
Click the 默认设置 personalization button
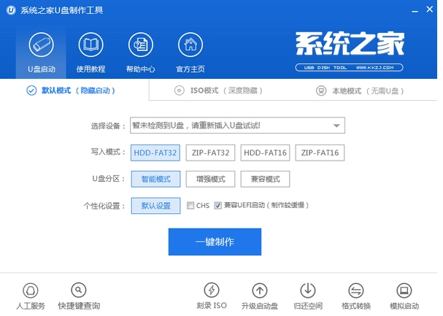click(155, 206)
